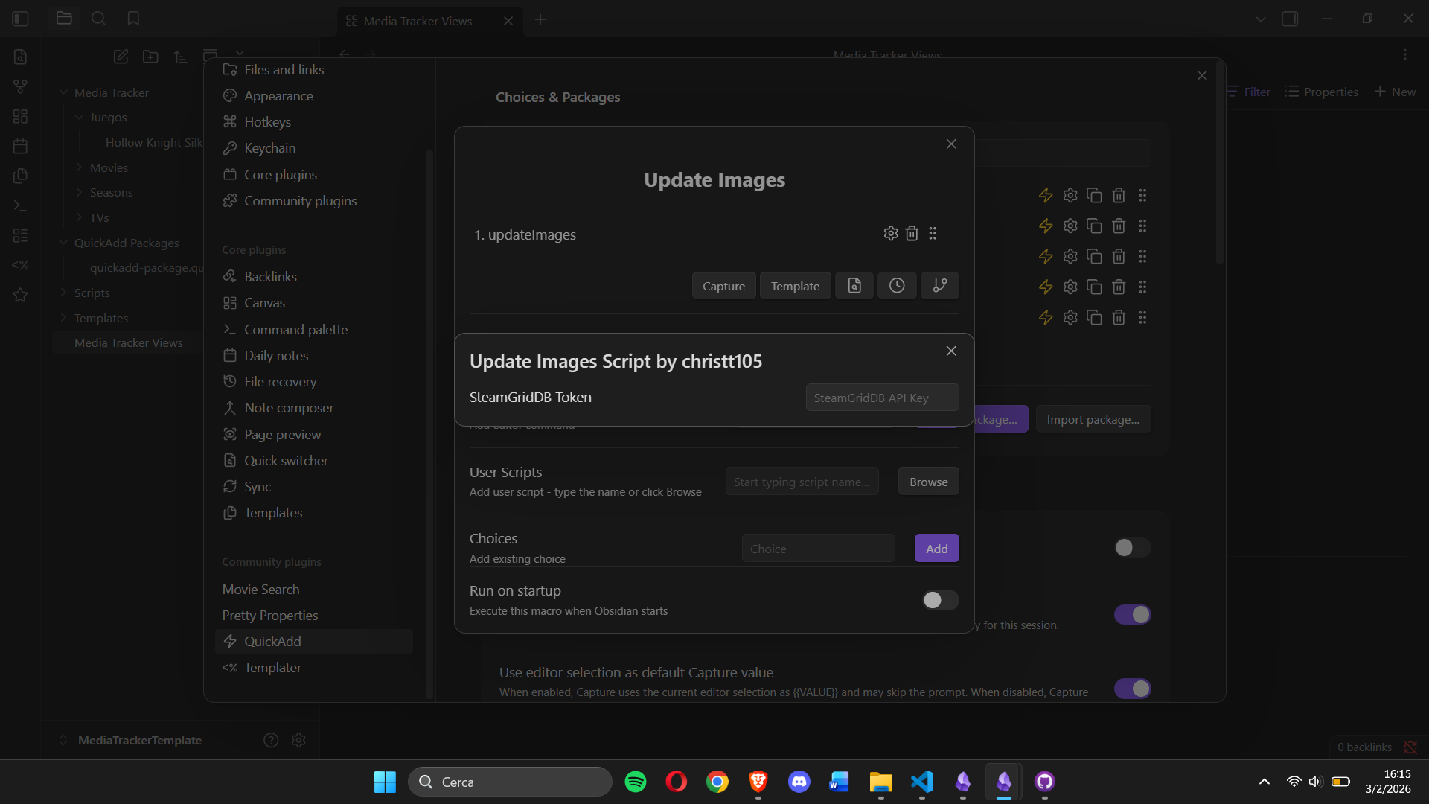
Task: Delete the updateImages command with trash icon
Action: pos(912,234)
